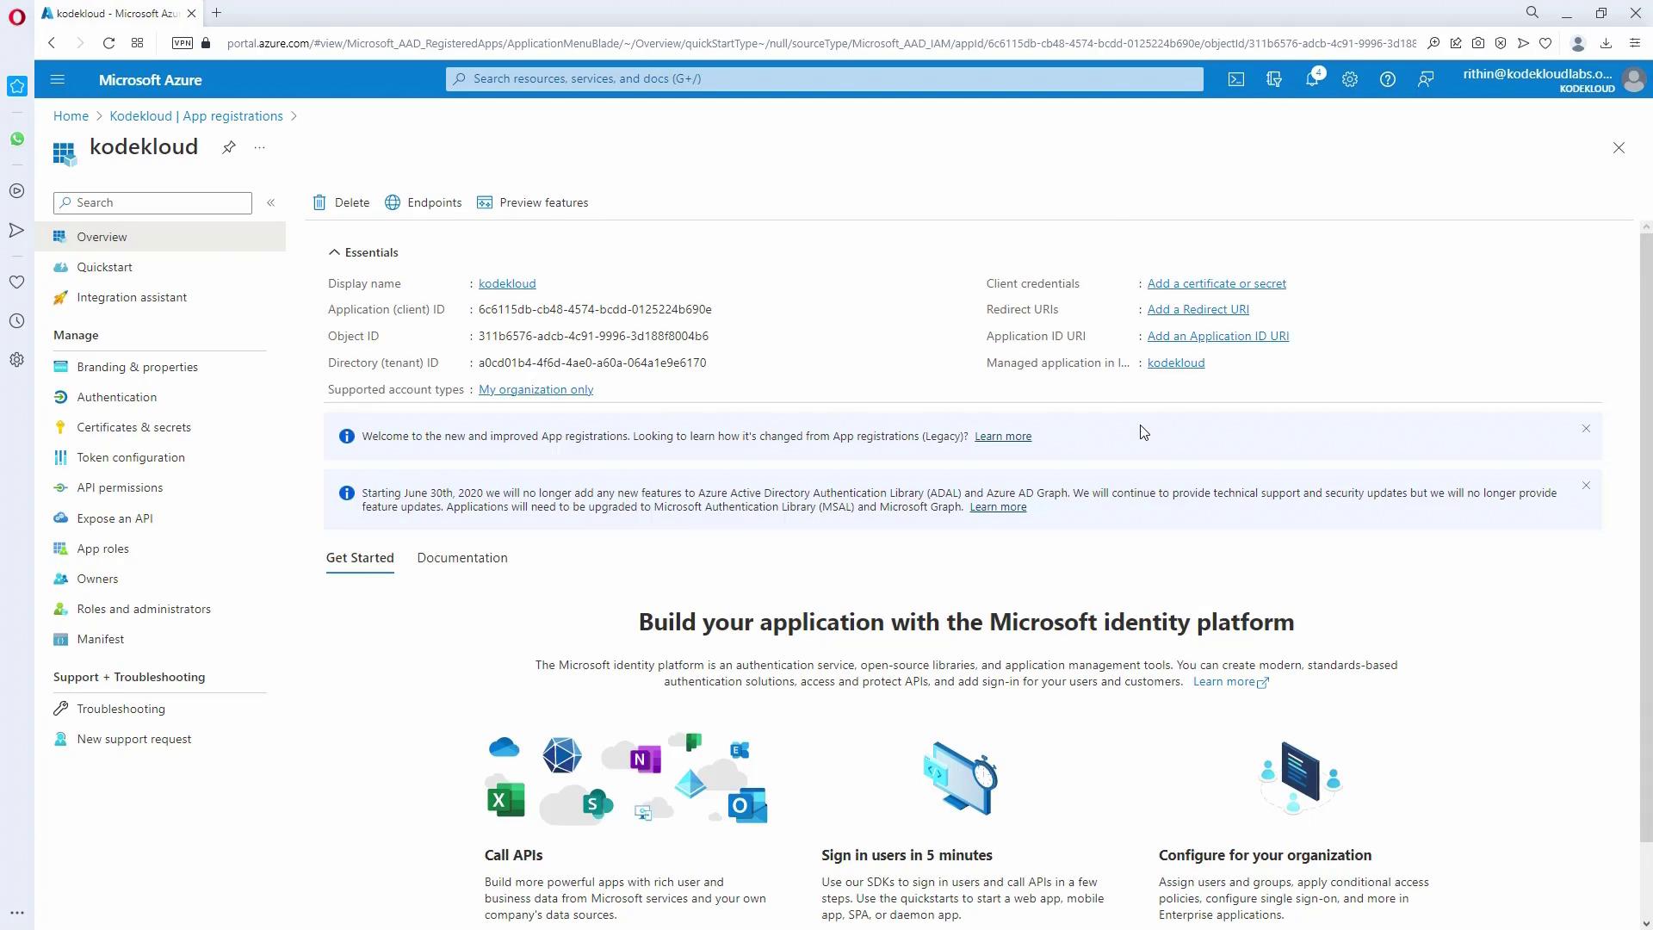Dismiss the ADAL deprecation notice
This screenshot has height=930, width=1653.
[x=1586, y=486]
